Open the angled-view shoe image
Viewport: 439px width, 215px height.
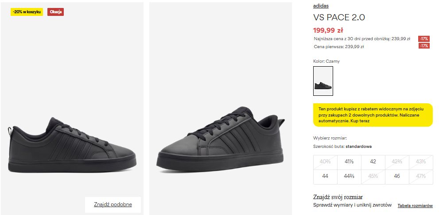coord(221,109)
